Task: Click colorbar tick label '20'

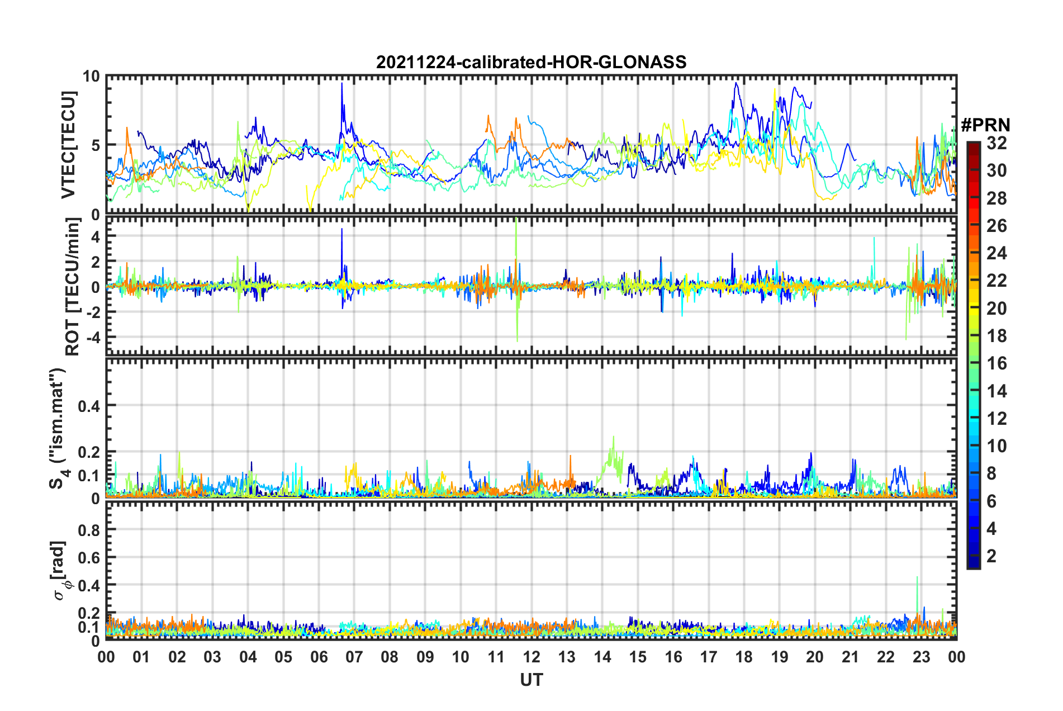Action: coord(996,308)
